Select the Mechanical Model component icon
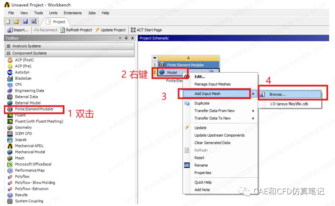The height and width of the screenshot is (206, 335). click(10, 152)
